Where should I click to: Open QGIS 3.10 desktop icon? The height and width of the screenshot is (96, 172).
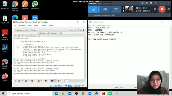coord(5,19)
